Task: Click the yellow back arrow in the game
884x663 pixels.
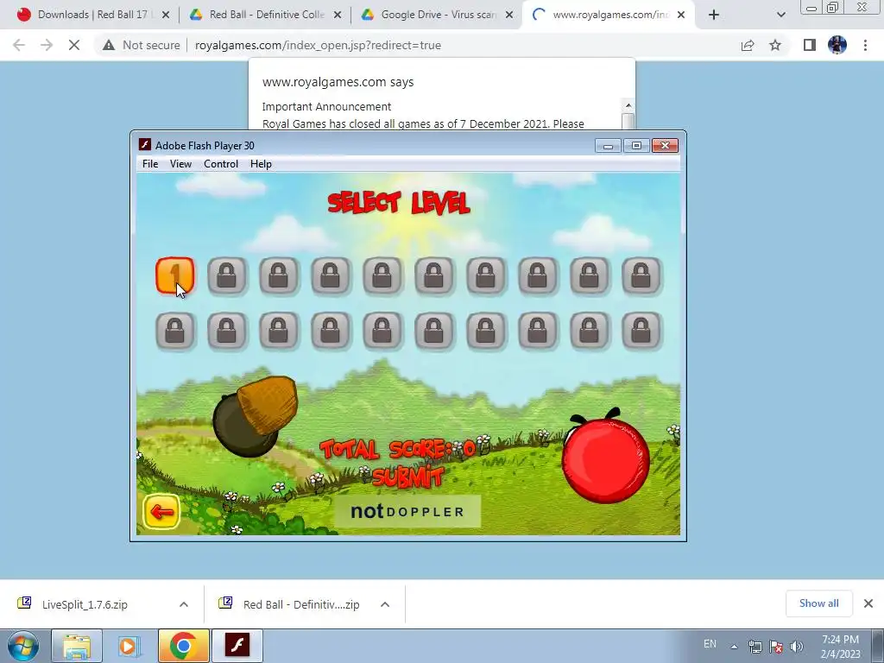Action: [x=161, y=512]
